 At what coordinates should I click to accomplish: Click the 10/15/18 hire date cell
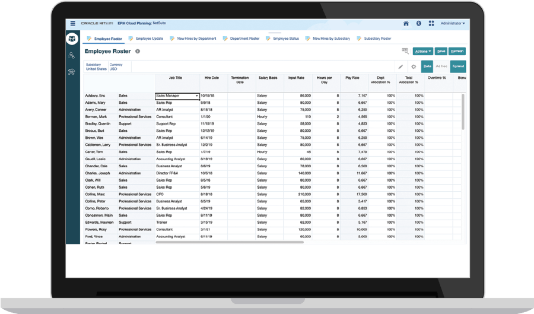[214, 96]
